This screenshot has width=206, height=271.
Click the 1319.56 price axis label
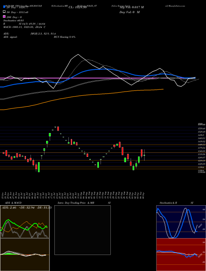(202, 154)
